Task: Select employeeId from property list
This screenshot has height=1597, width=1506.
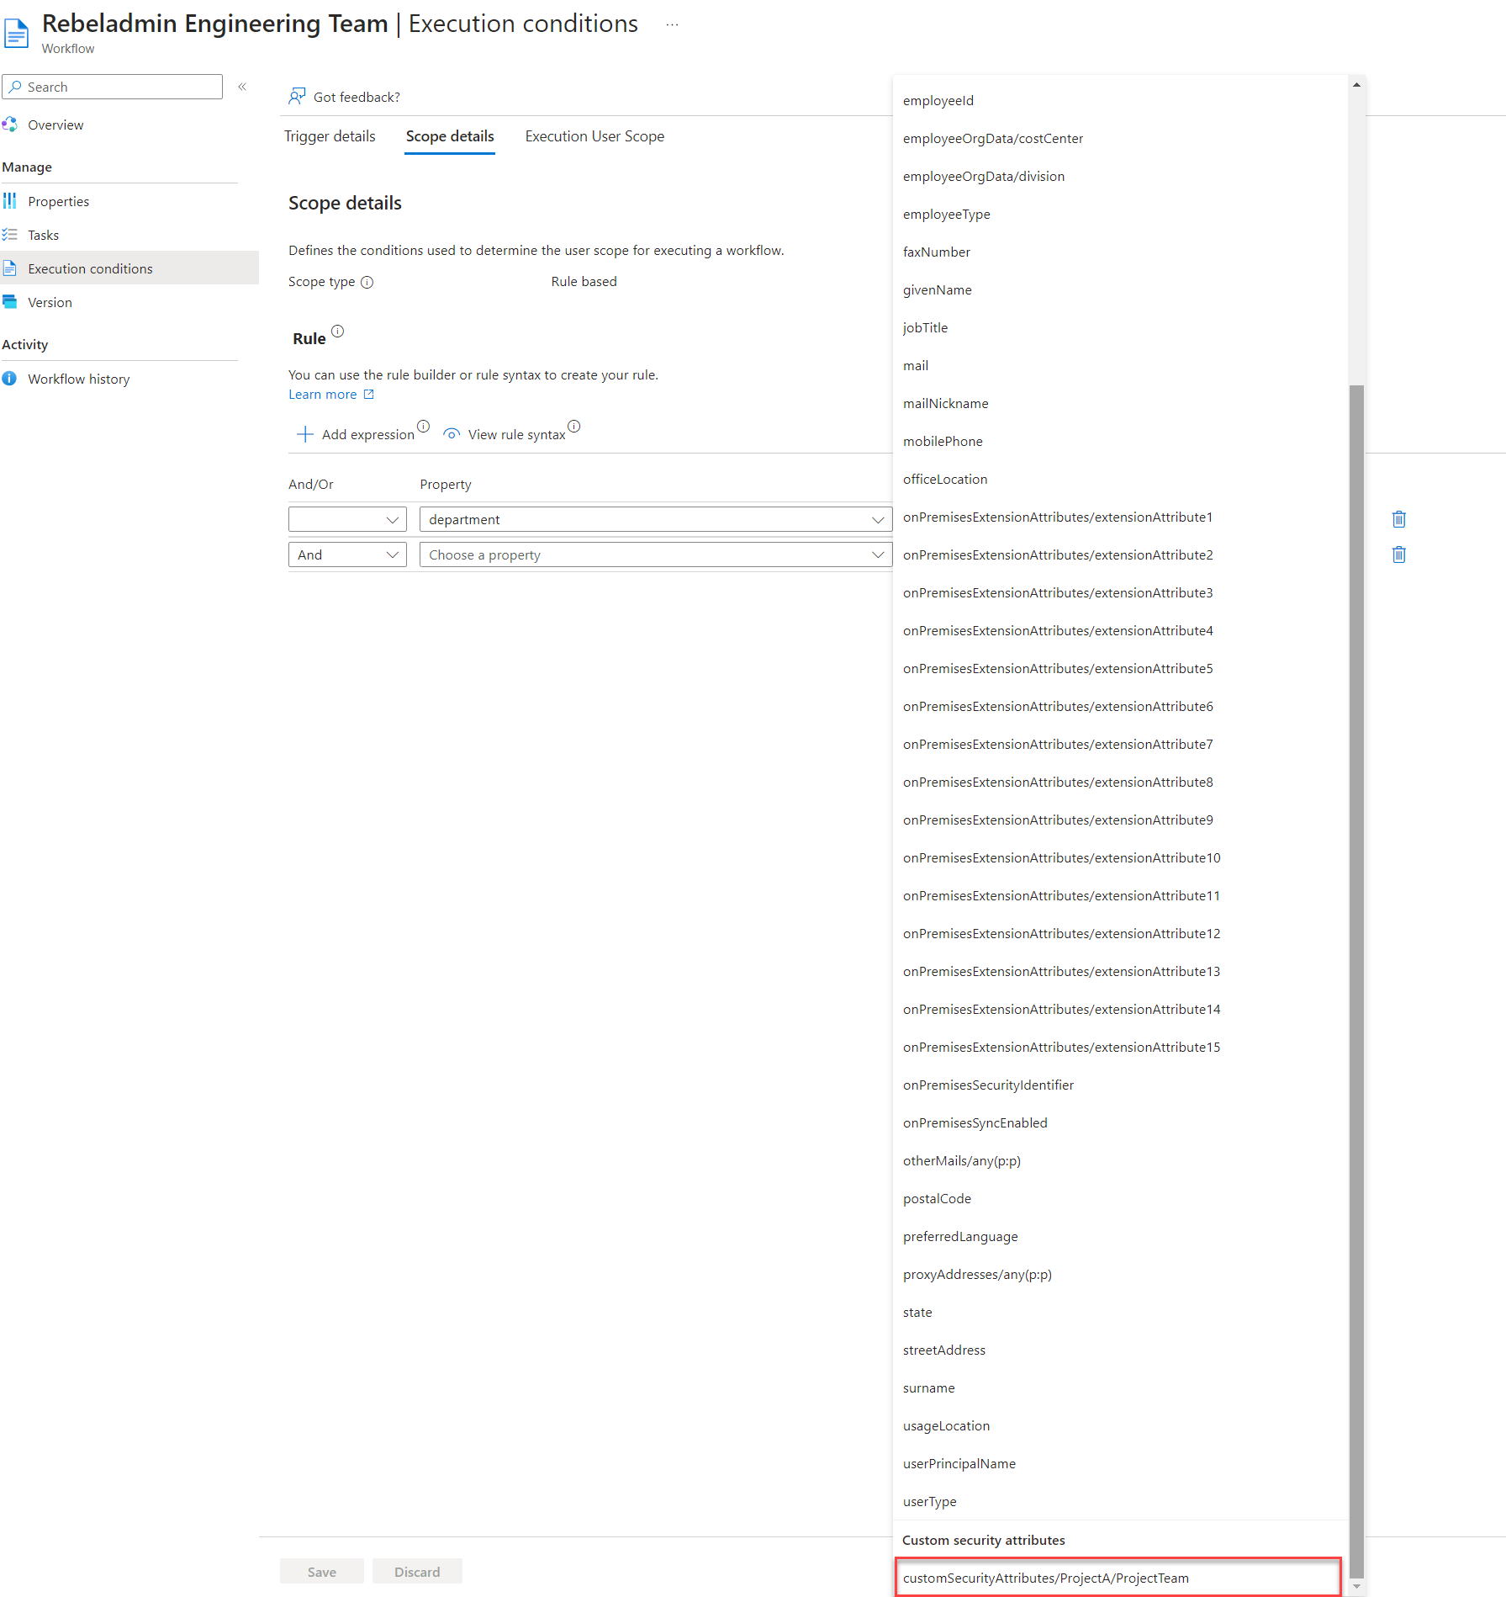Action: click(x=1120, y=100)
